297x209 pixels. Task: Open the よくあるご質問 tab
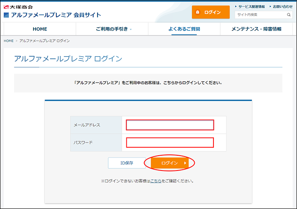pyautogui.click(x=184, y=29)
